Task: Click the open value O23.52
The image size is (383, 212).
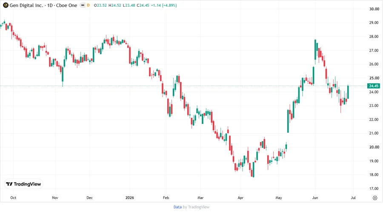Action: click(x=100, y=5)
